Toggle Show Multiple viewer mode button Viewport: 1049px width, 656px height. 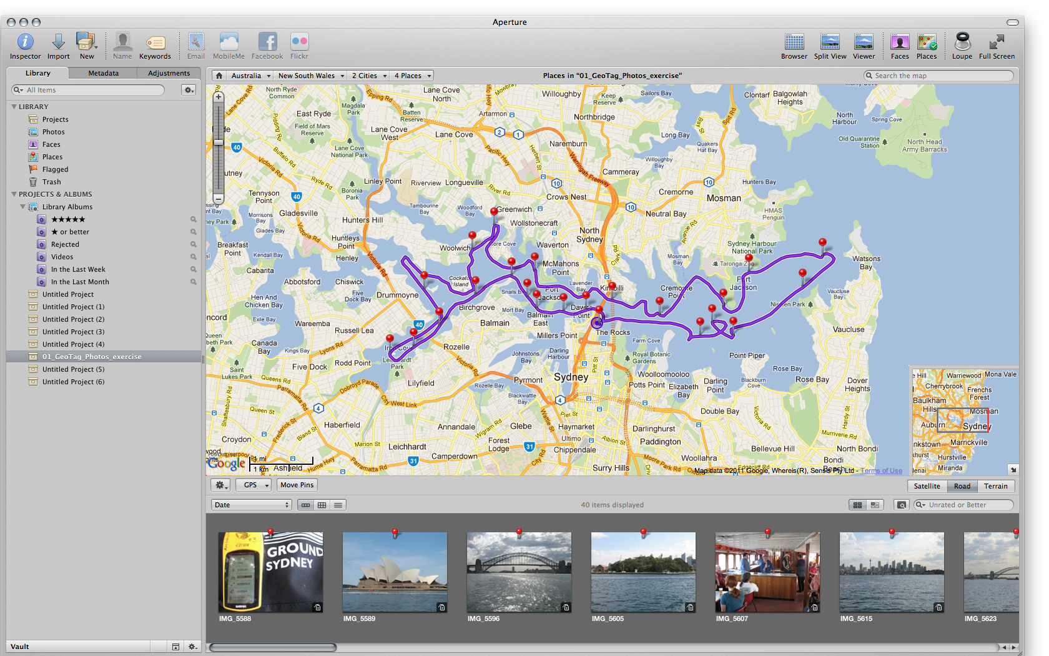point(857,505)
